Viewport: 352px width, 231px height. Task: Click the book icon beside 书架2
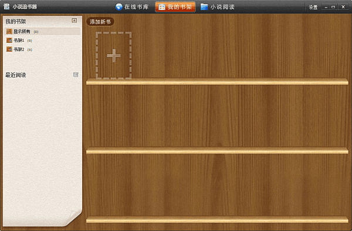(9, 49)
